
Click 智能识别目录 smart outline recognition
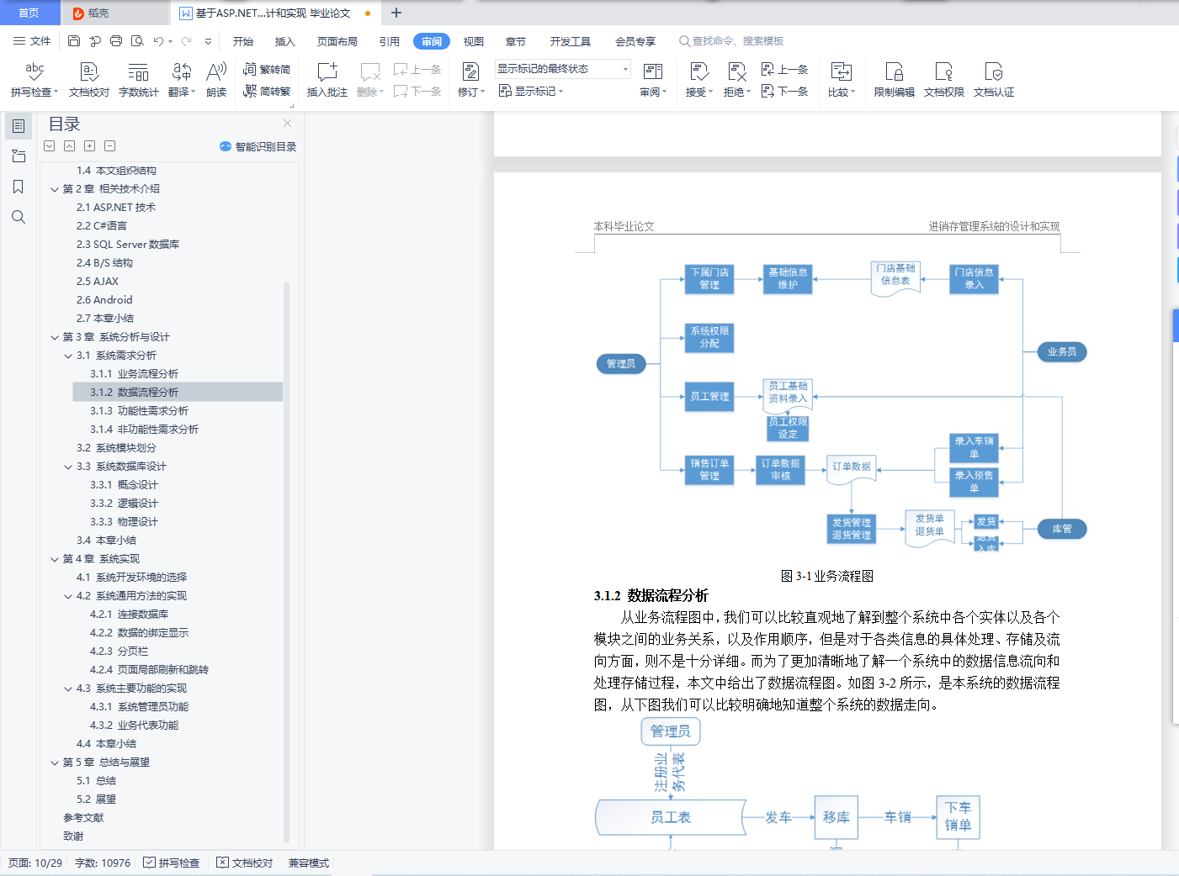pyautogui.click(x=258, y=146)
